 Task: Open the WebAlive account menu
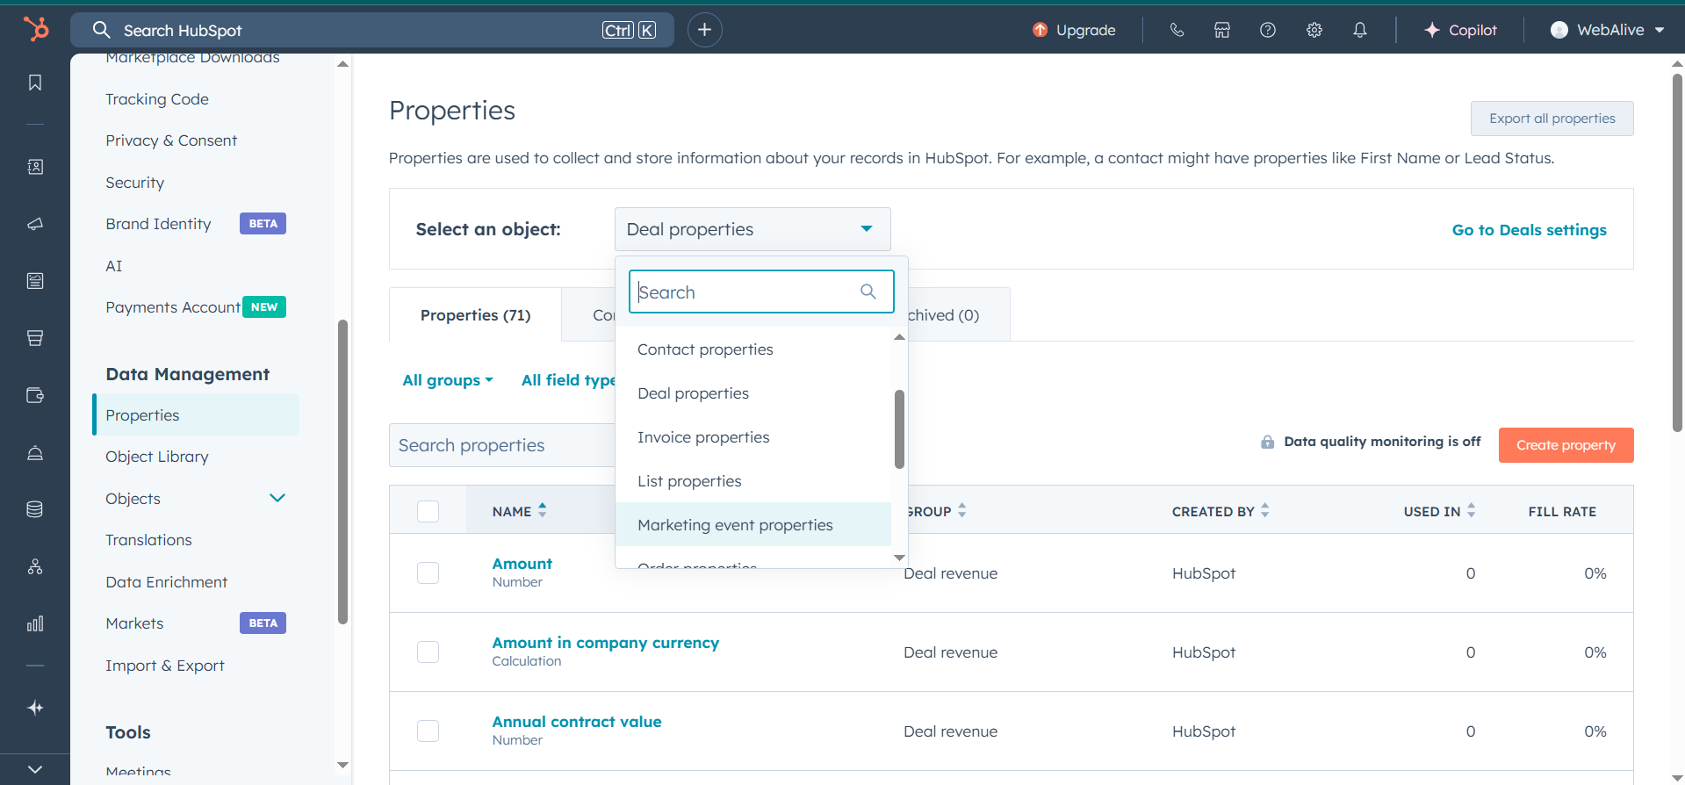(x=1607, y=30)
